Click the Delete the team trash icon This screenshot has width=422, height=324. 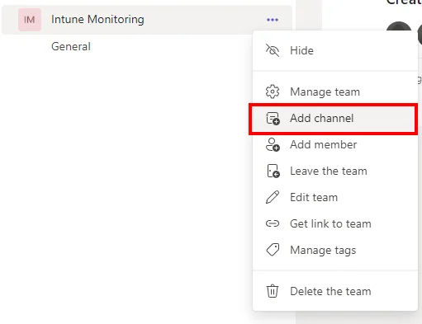click(x=273, y=291)
